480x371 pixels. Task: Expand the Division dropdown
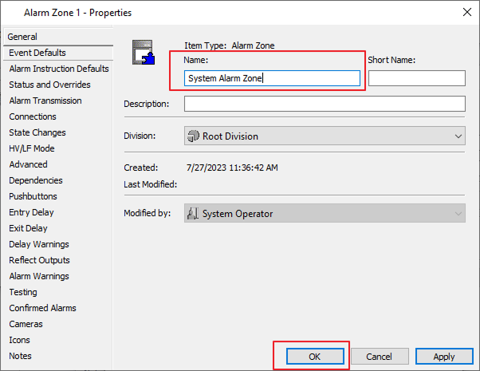pos(458,136)
